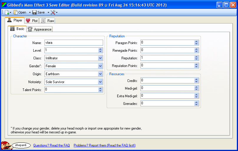The width and height of the screenshot is (238, 151).
Task: Select the Basic sub-tab
Action: (x=17, y=29)
